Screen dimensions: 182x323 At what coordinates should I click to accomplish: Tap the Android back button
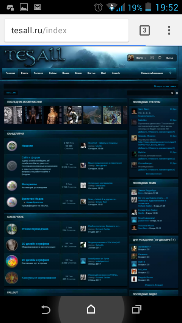pos(45,310)
